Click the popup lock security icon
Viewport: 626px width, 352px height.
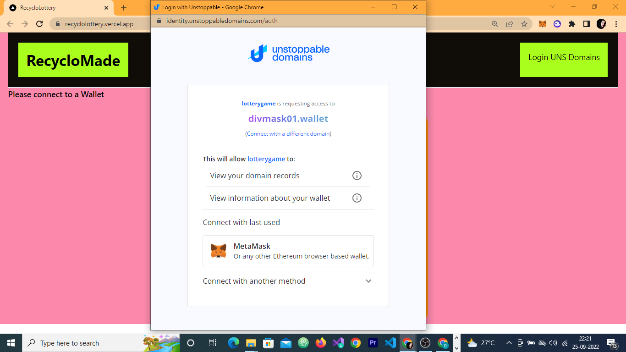pyautogui.click(x=159, y=21)
